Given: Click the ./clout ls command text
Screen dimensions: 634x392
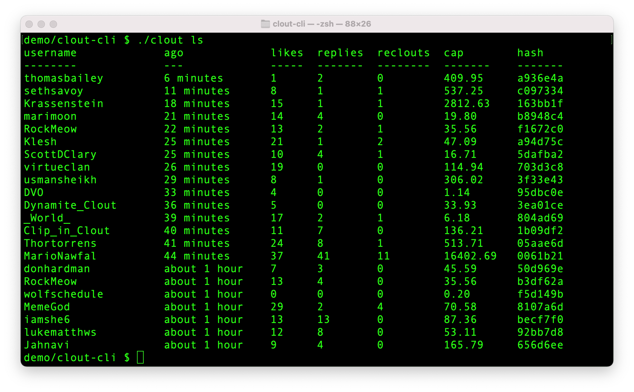Looking at the screenshot, I should coord(170,40).
